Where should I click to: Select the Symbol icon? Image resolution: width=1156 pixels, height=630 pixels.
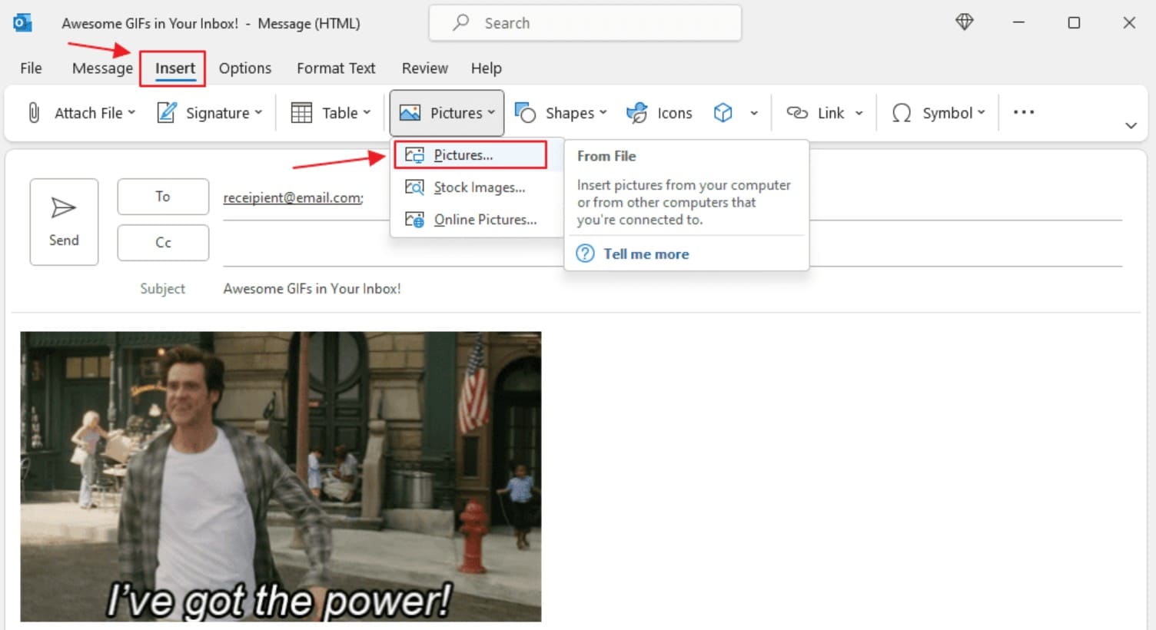[902, 112]
